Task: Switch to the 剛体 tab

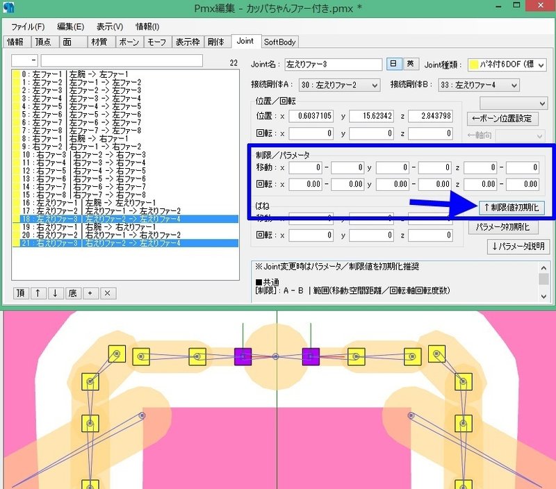Action: (x=216, y=42)
